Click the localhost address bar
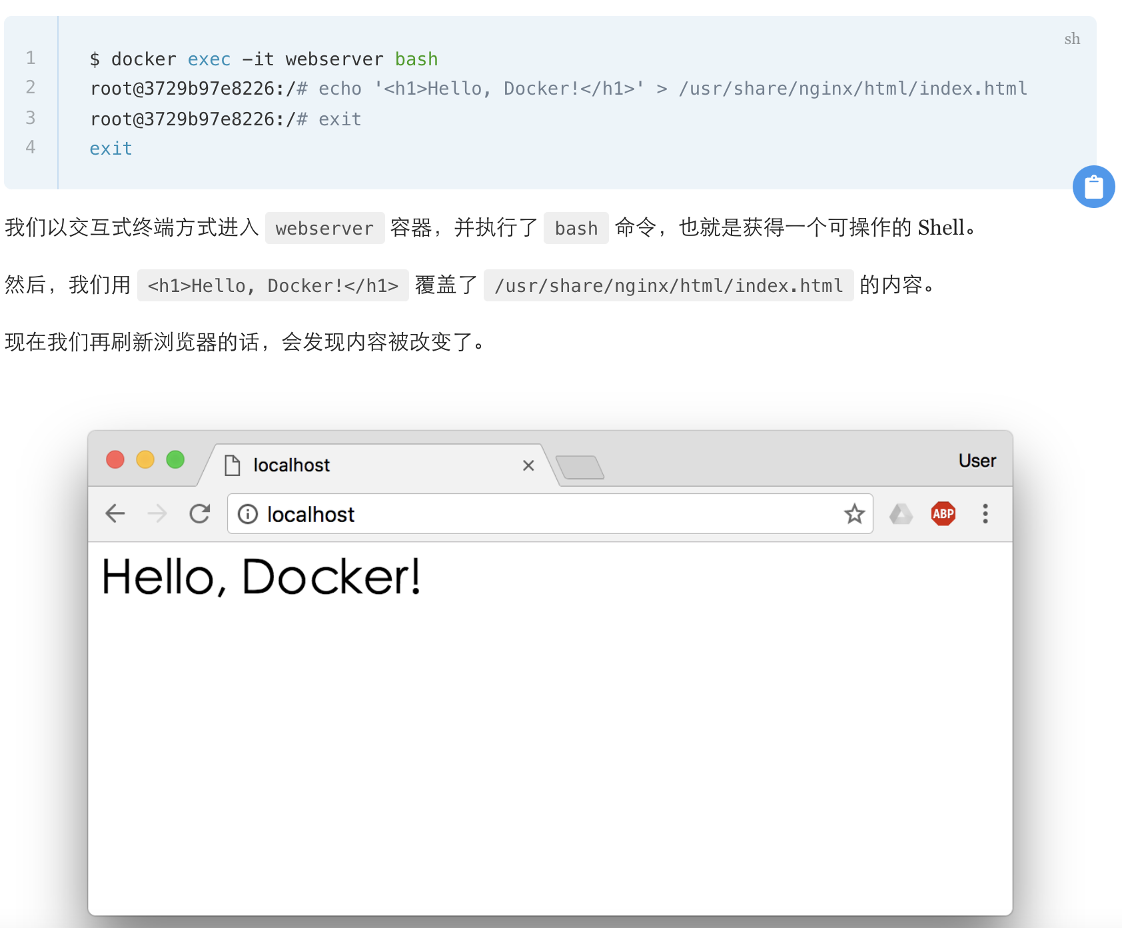 coord(550,514)
